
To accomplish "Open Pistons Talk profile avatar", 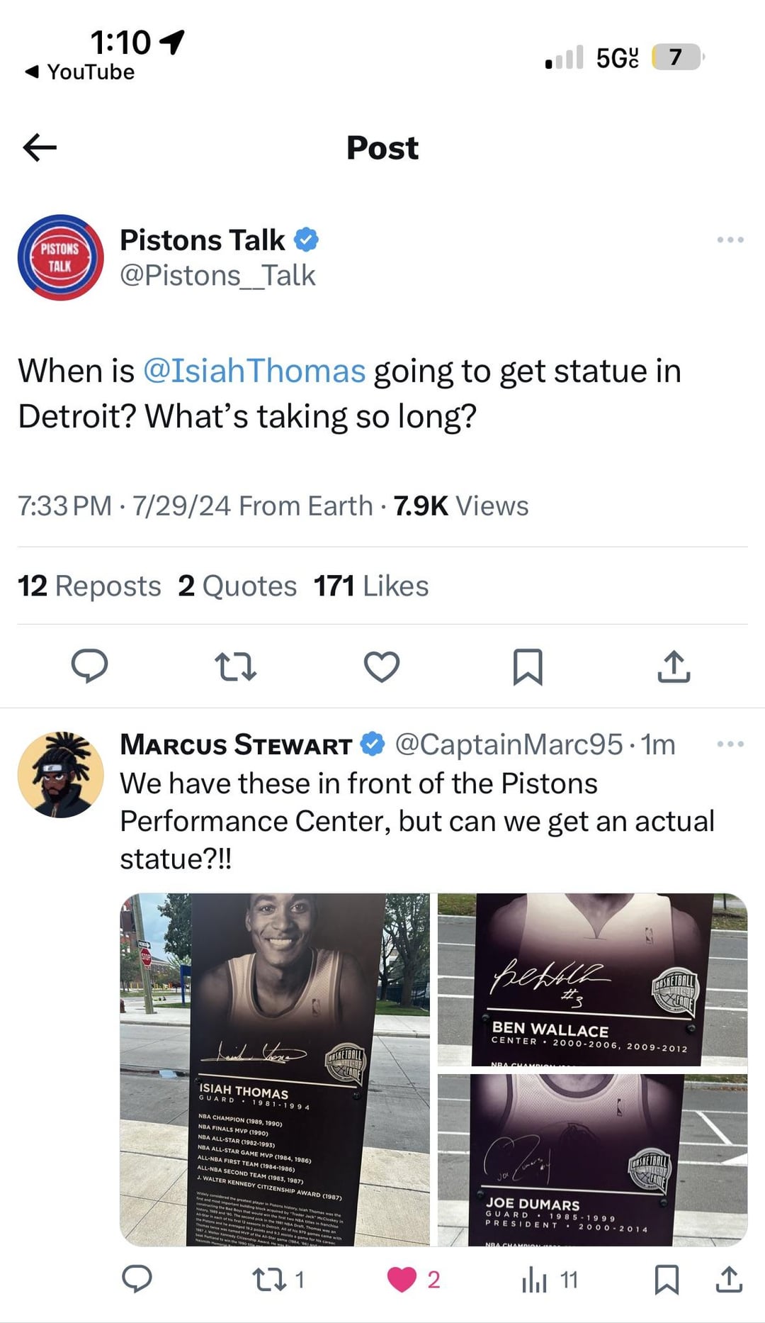I will click(61, 257).
